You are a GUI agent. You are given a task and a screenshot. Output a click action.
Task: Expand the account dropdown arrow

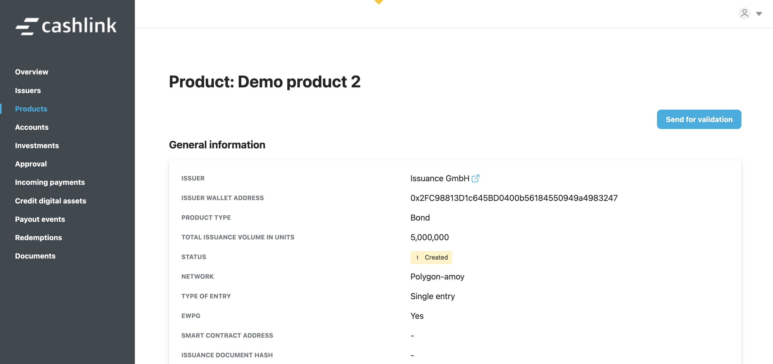[759, 14]
